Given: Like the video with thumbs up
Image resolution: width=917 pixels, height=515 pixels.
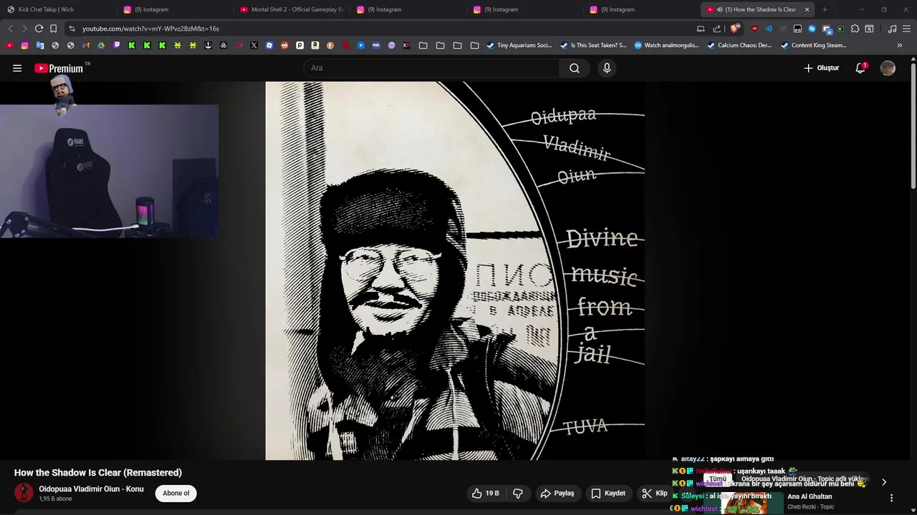Looking at the screenshot, I should pyautogui.click(x=485, y=494).
